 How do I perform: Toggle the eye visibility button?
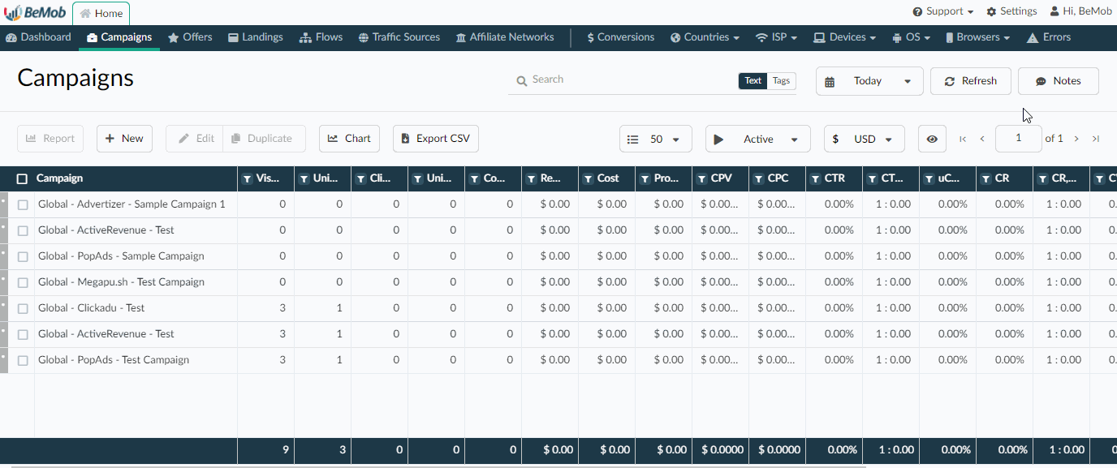[932, 139]
